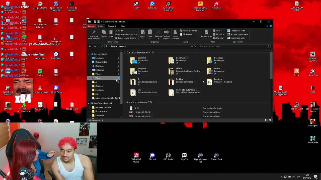The image size is (321, 180).
Task: Open the Discord desktop icon
Action: click(x=152, y=156)
